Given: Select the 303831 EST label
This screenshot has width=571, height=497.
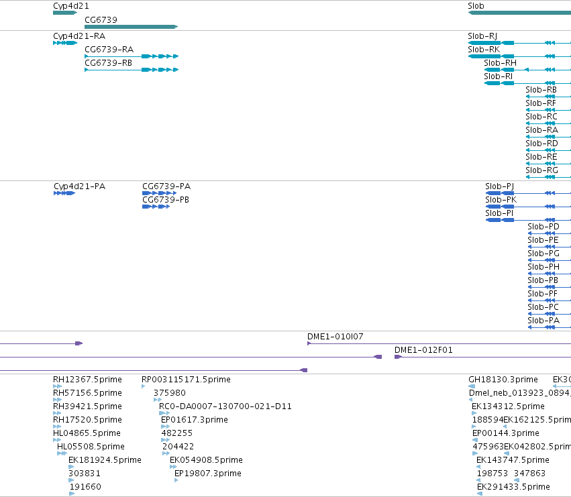Looking at the screenshot, I should 85,474.
